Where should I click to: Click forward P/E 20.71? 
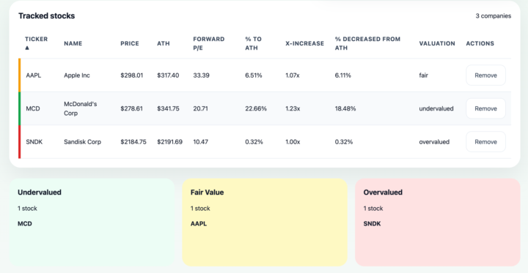click(x=200, y=108)
